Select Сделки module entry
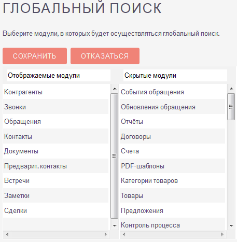 55,210
